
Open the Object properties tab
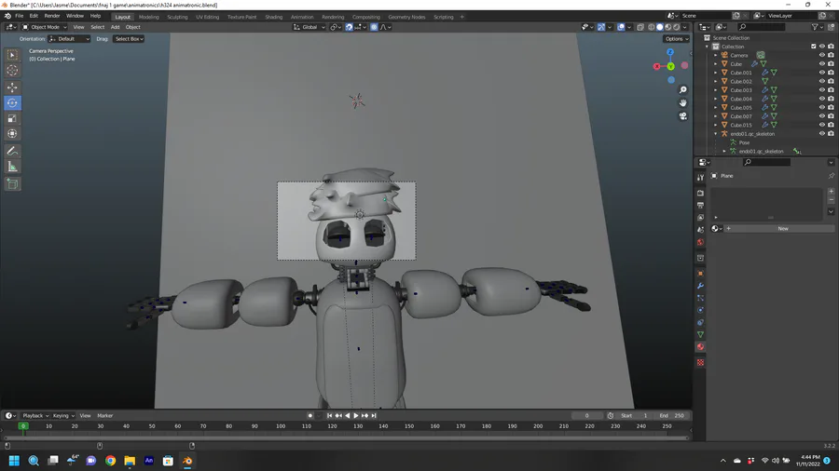[700, 274]
